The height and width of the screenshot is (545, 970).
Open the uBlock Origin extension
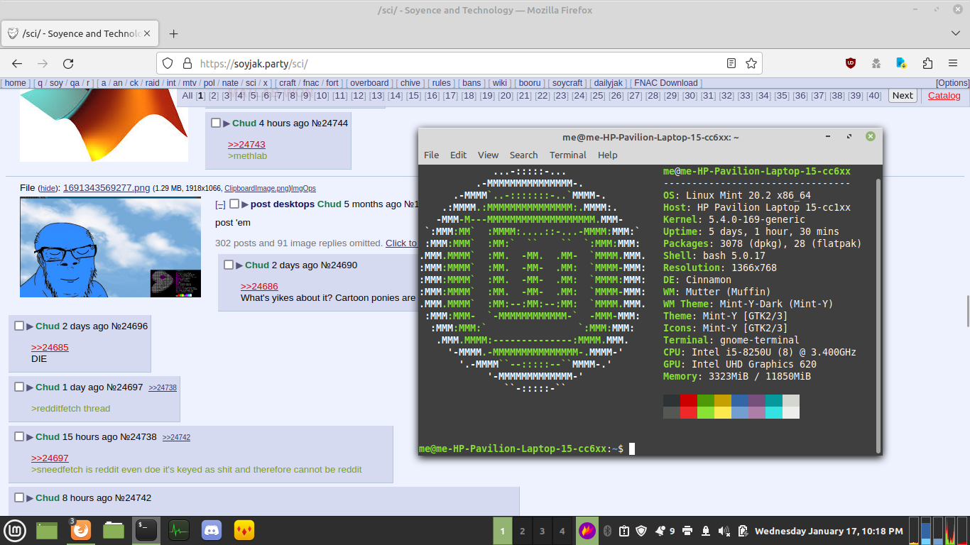point(851,63)
